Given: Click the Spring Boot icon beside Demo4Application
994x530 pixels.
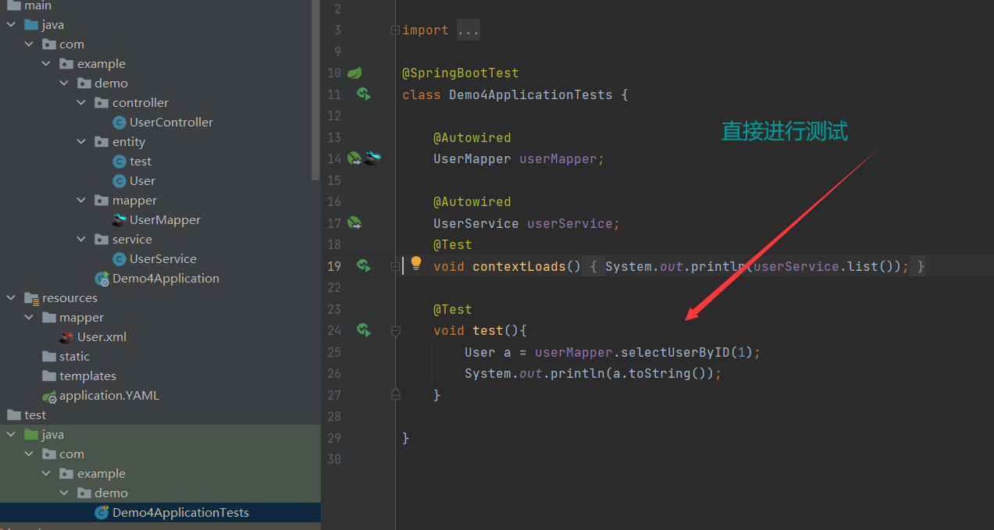Looking at the screenshot, I should click(x=102, y=278).
